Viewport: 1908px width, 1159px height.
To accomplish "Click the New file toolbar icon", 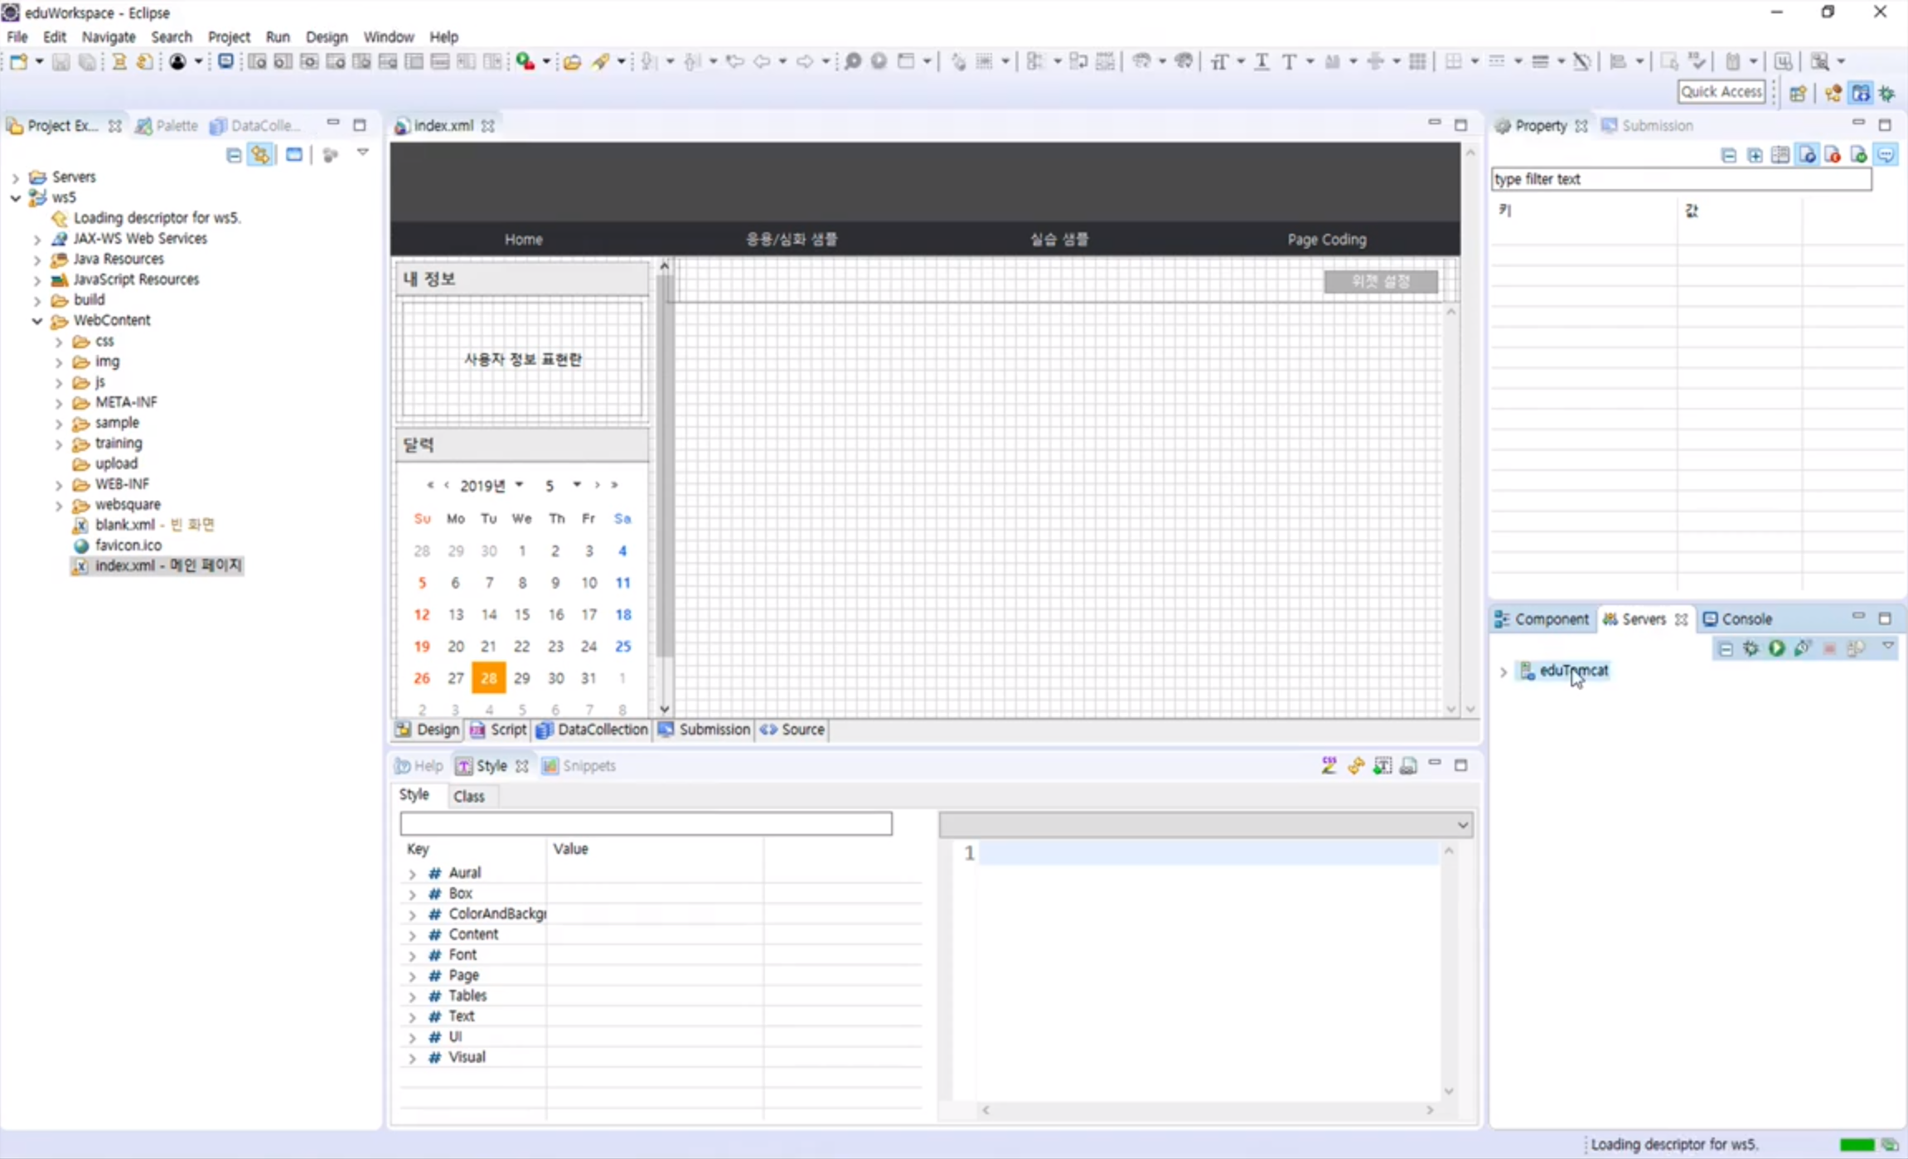I will [18, 61].
